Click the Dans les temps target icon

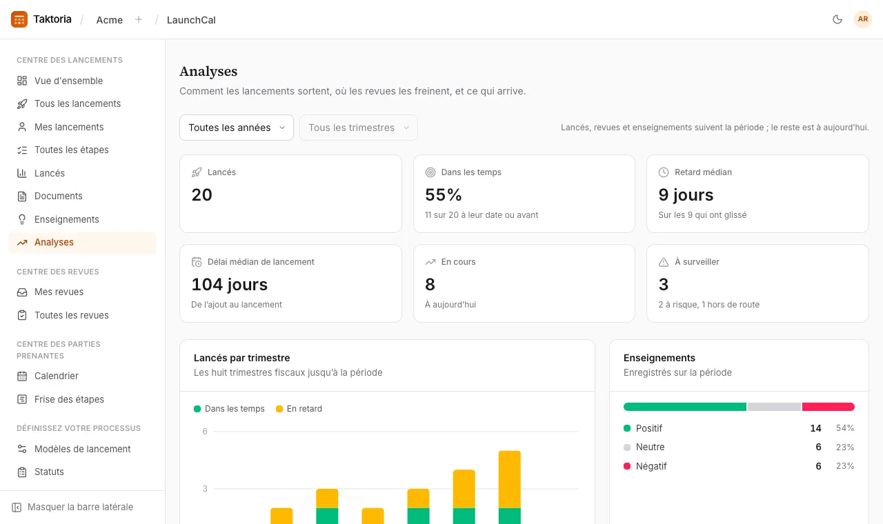[430, 172]
